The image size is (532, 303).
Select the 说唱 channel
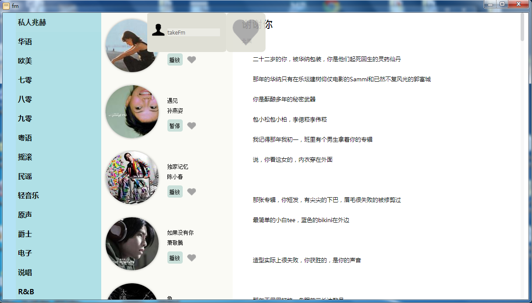(25, 272)
